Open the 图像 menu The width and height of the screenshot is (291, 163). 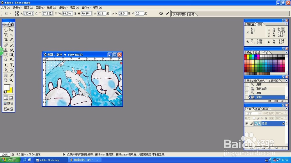(x=29, y=8)
